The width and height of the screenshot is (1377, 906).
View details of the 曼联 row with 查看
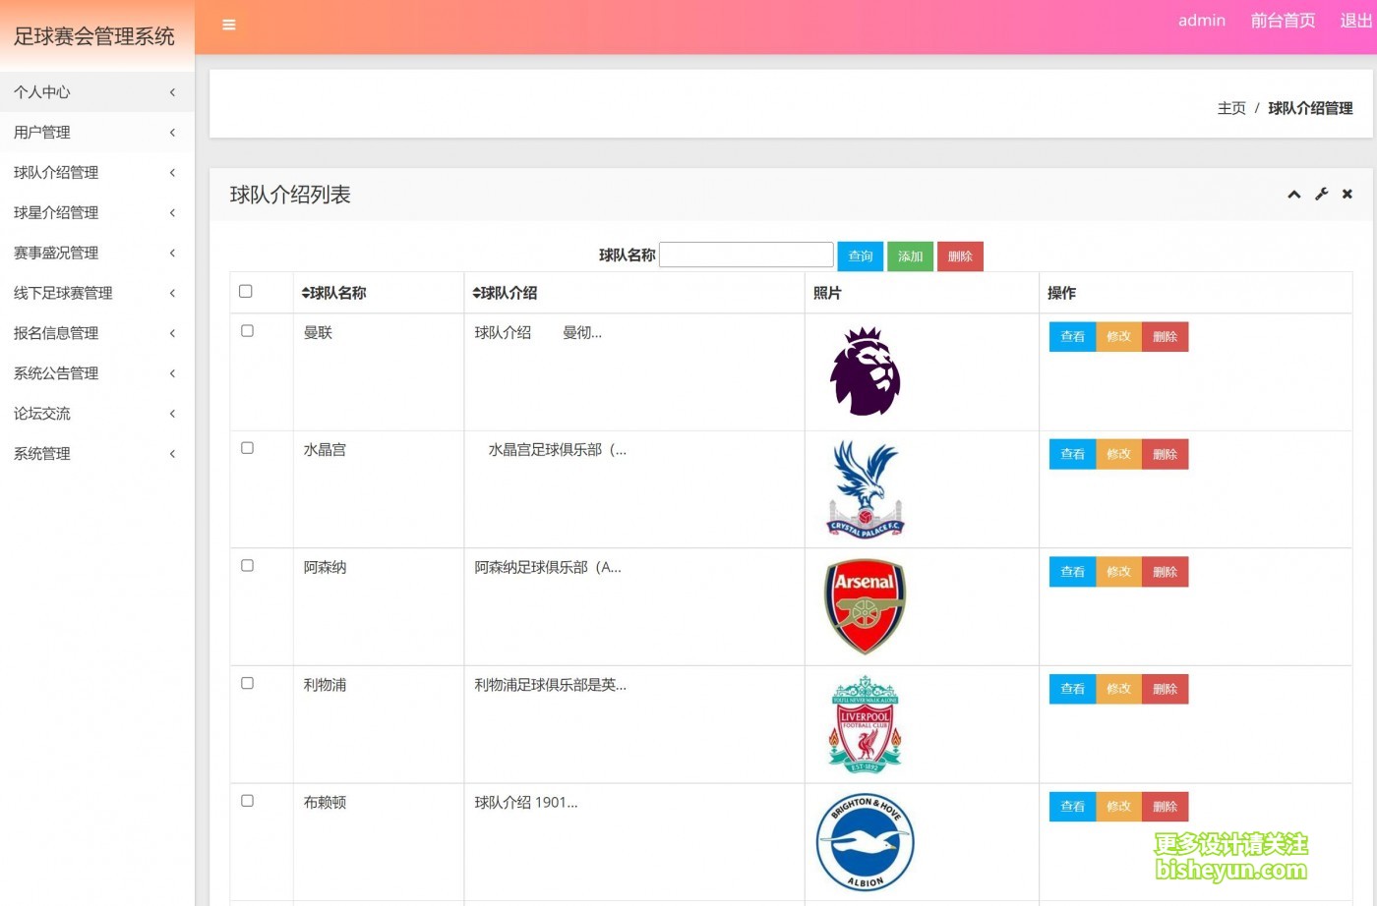point(1072,336)
